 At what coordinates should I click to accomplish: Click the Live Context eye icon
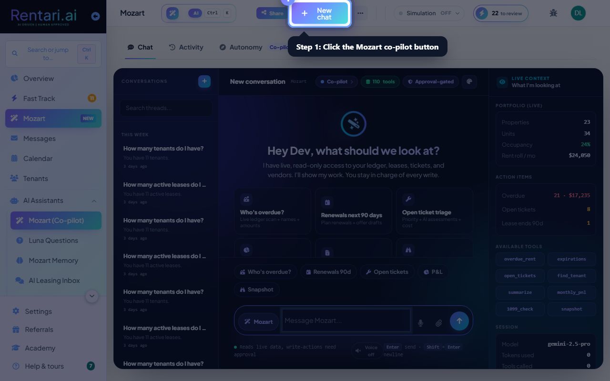point(502,82)
